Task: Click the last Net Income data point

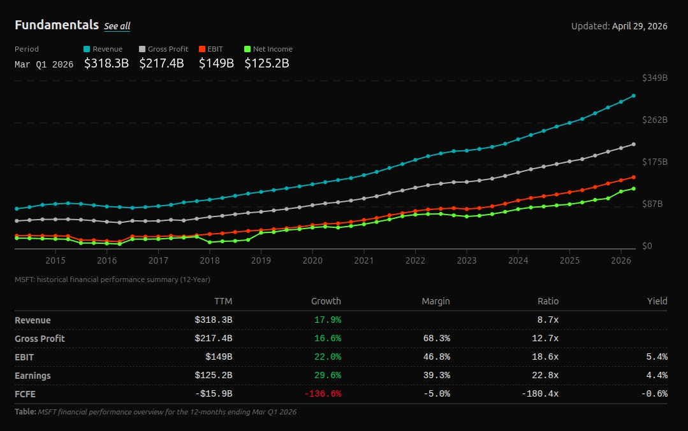Action: [x=634, y=189]
